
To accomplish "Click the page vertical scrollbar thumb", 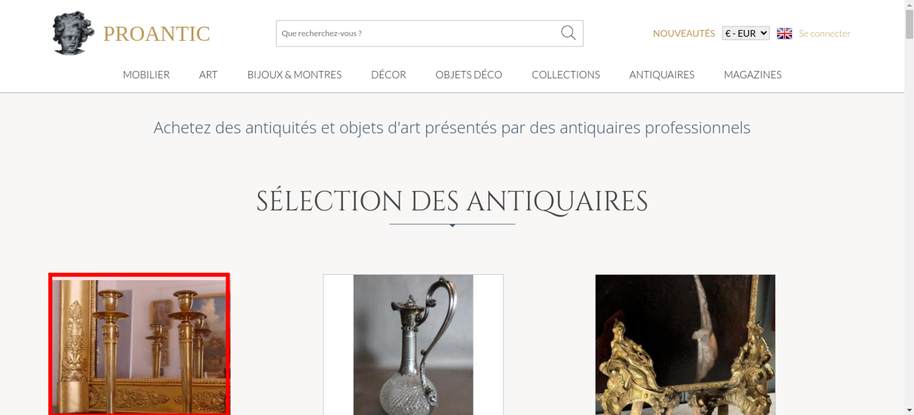I will tap(909, 24).
